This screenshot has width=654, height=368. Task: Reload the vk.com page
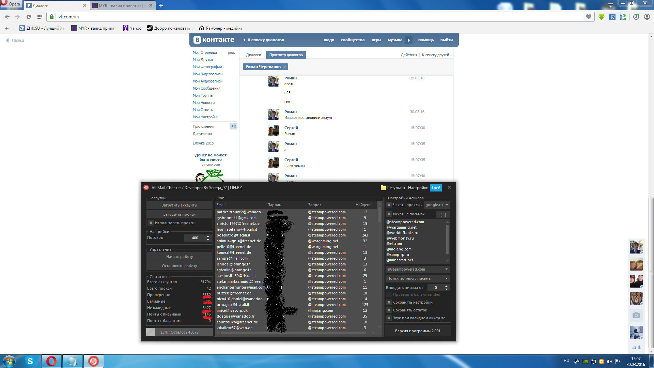(29, 17)
